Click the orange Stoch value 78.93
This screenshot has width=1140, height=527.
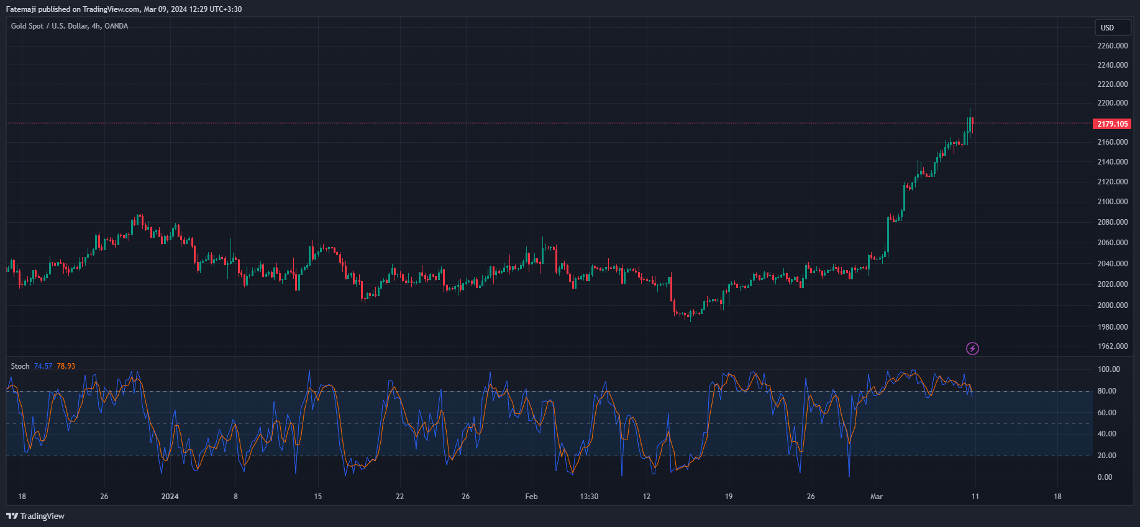[66, 366]
